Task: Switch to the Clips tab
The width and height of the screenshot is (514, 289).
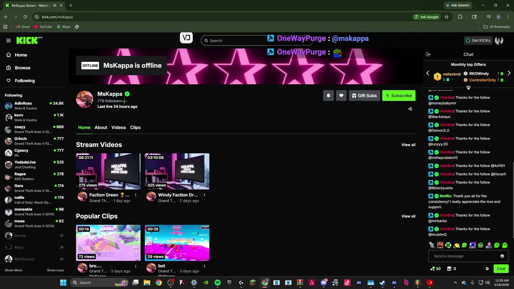Action: 135,128
